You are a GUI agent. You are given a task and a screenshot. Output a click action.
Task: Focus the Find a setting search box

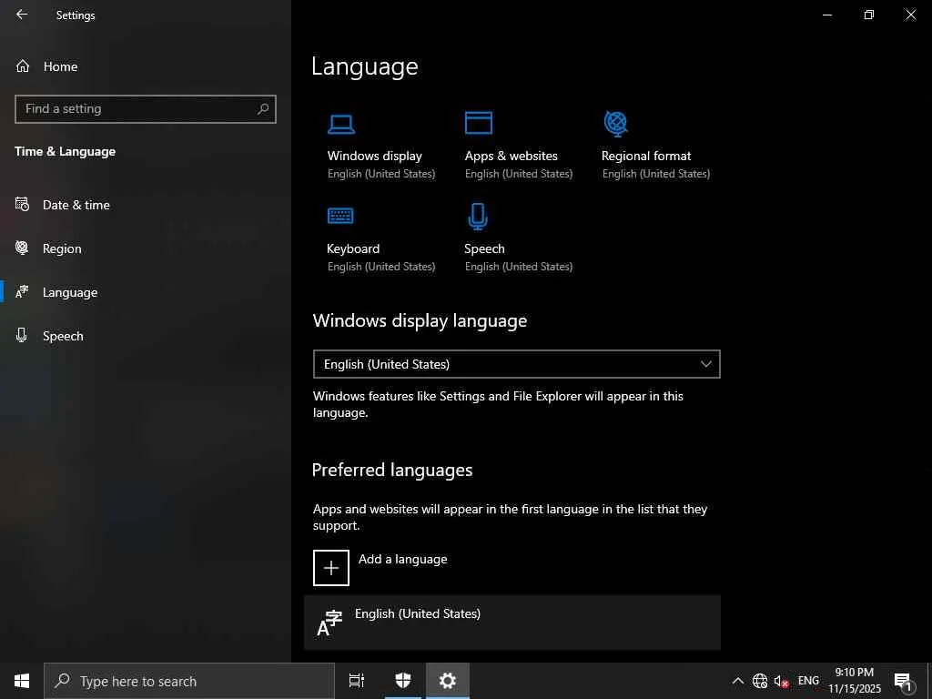coord(145,109)
